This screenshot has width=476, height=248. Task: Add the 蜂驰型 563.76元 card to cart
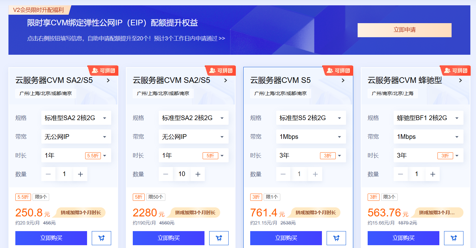pos(454,238)
